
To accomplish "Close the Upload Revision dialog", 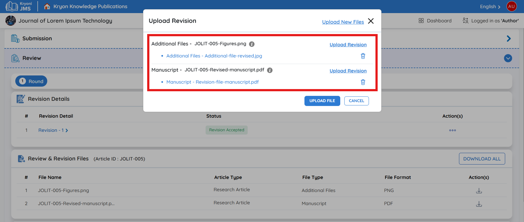I will 371,21.
